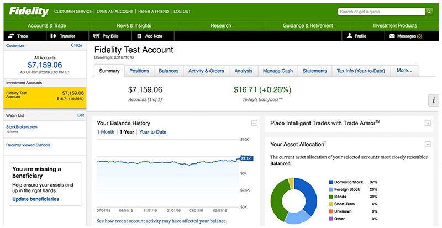Screen dimensions: 442x228
Task: Open the More... tab dropdown
Action: 404,71
